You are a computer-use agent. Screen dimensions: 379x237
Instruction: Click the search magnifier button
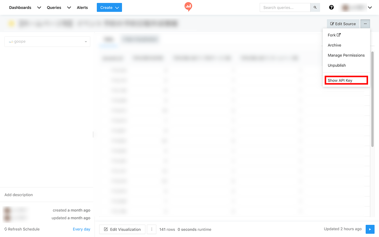315,7
